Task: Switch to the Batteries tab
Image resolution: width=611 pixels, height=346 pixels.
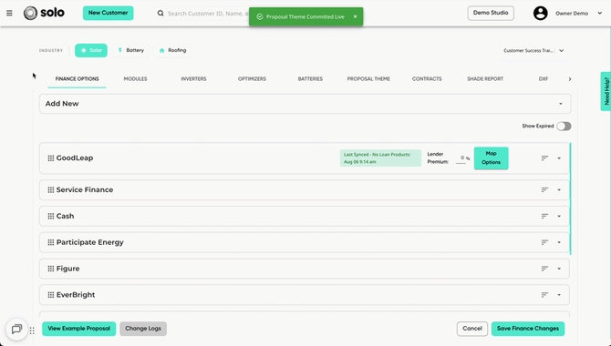Action: click(310, 79)
